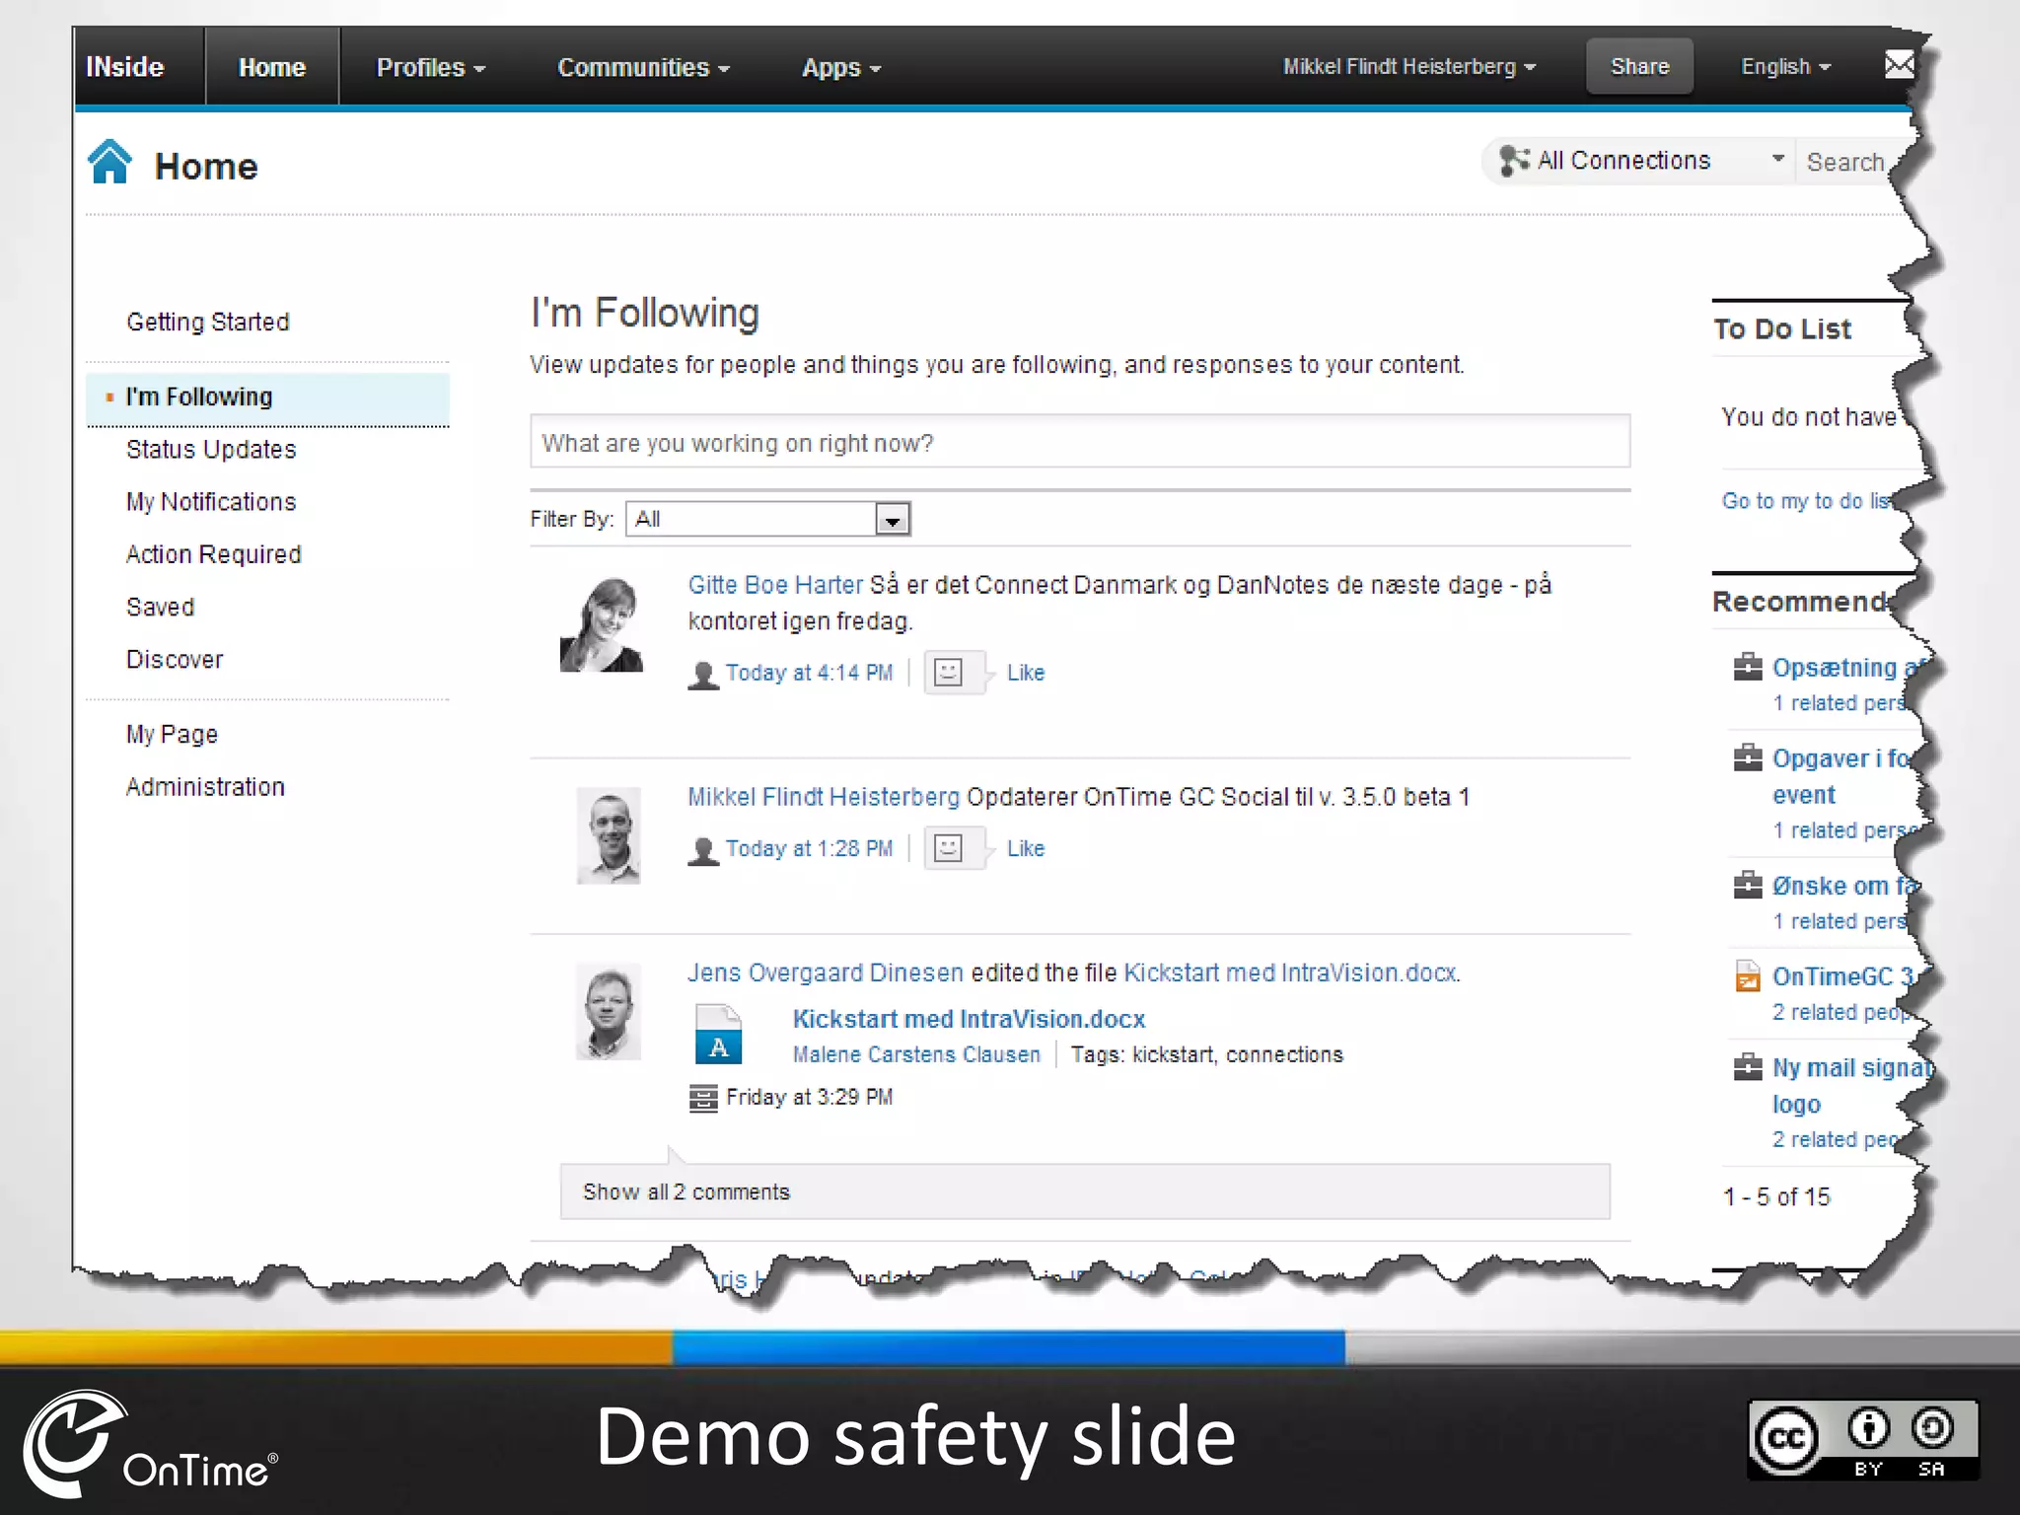Open Saved in the sidebar
This screenshot has height=1515, width=2020.
point(160,608)
